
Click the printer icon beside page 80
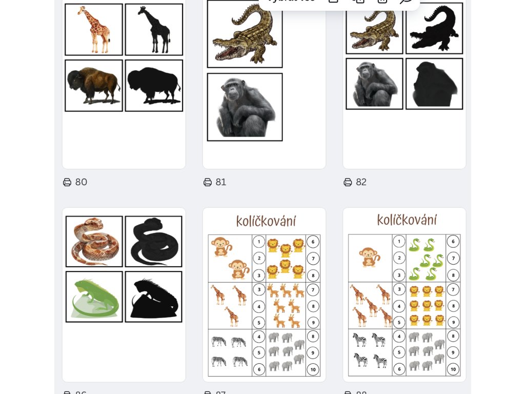tap(67, 182)
